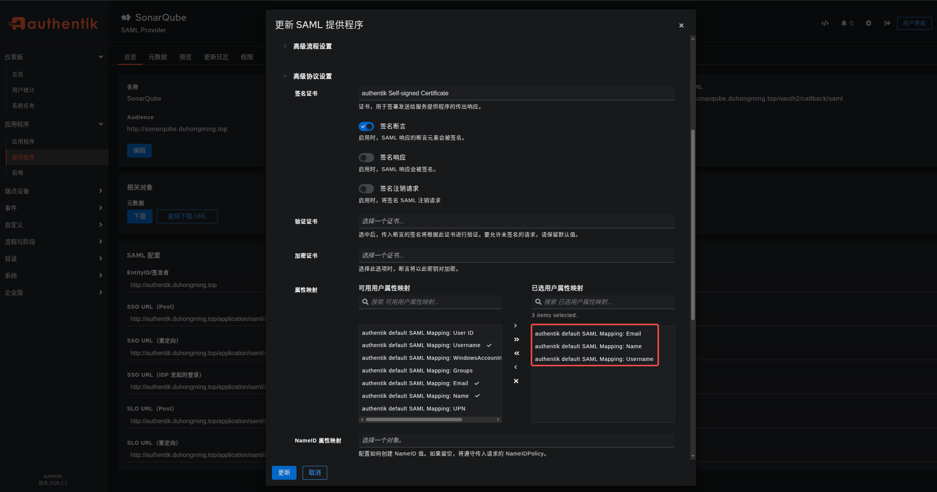Image resolution: width=937 pixels, height=492 pixels.
Task: Disable the 签名断言 toggle switch
Action: [x=366, y=126]
